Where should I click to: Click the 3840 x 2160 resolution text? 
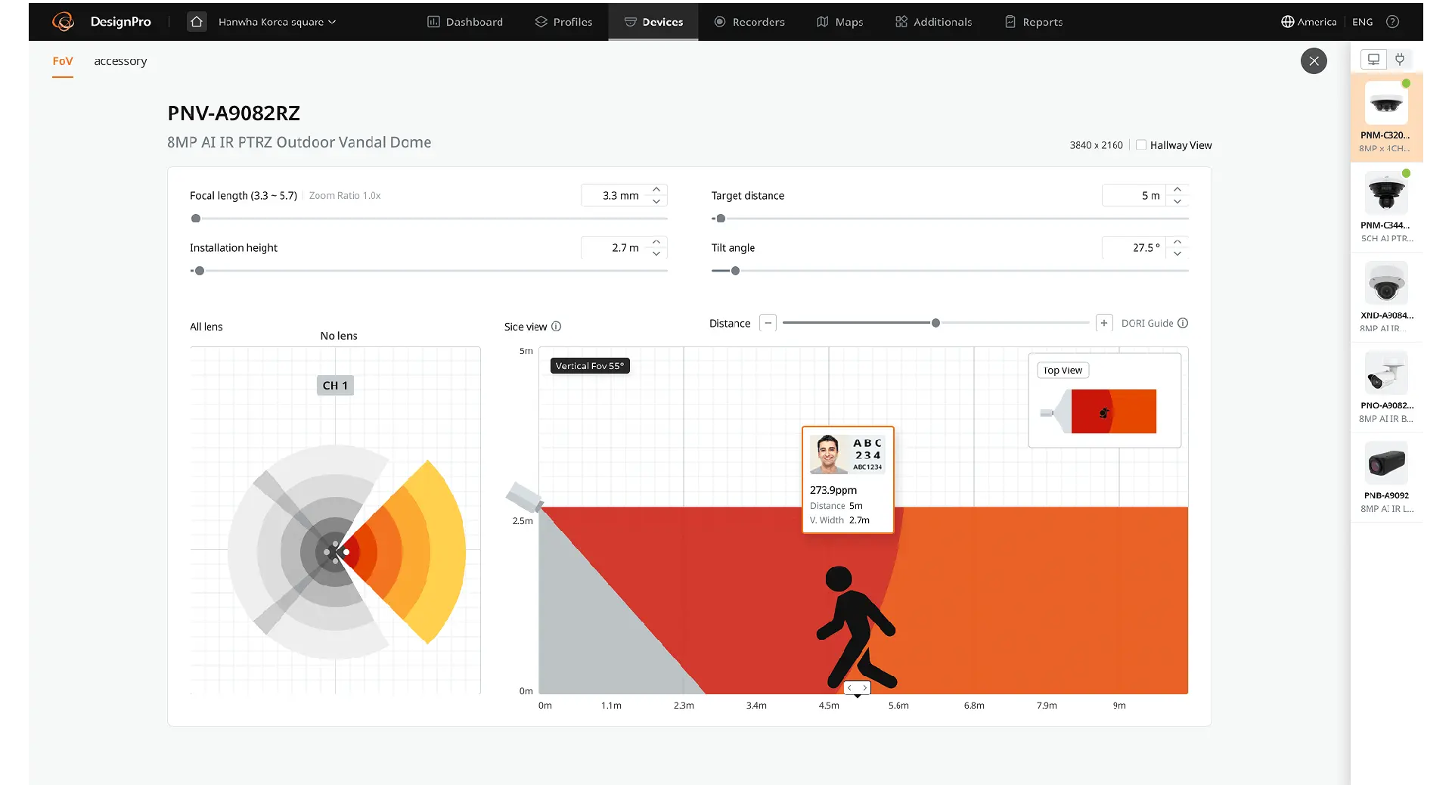tap(1096, 145)
